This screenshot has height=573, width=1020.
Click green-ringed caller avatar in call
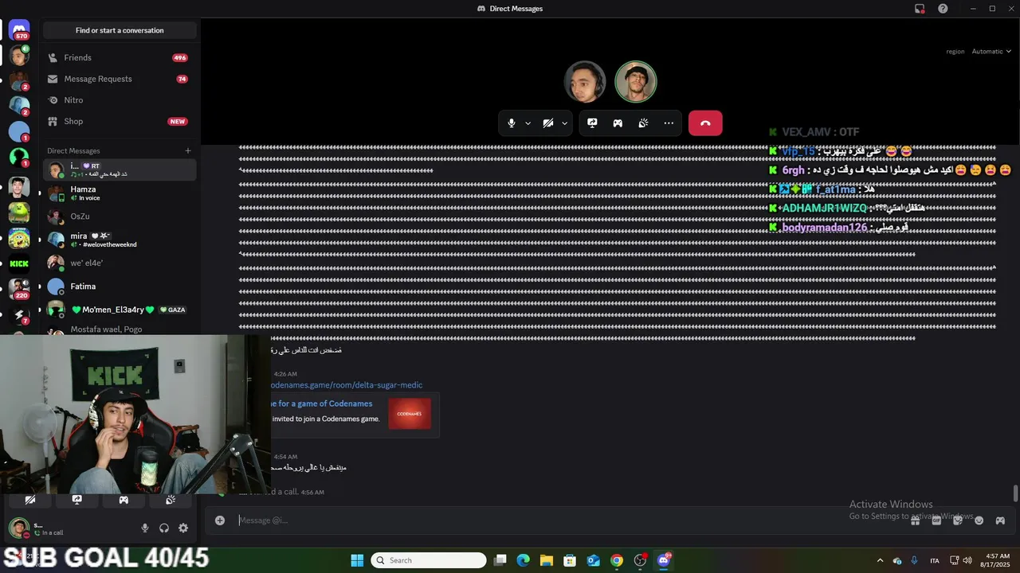pyautogui.click(x=636, y=82)
